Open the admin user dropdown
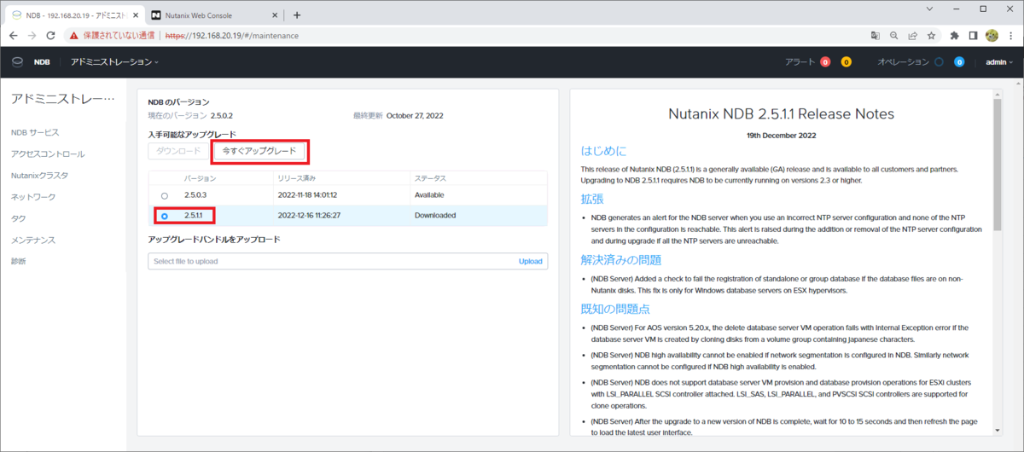Image resolution: width=1024 pixels, height=452 pixels. click(x=998, y=62)
